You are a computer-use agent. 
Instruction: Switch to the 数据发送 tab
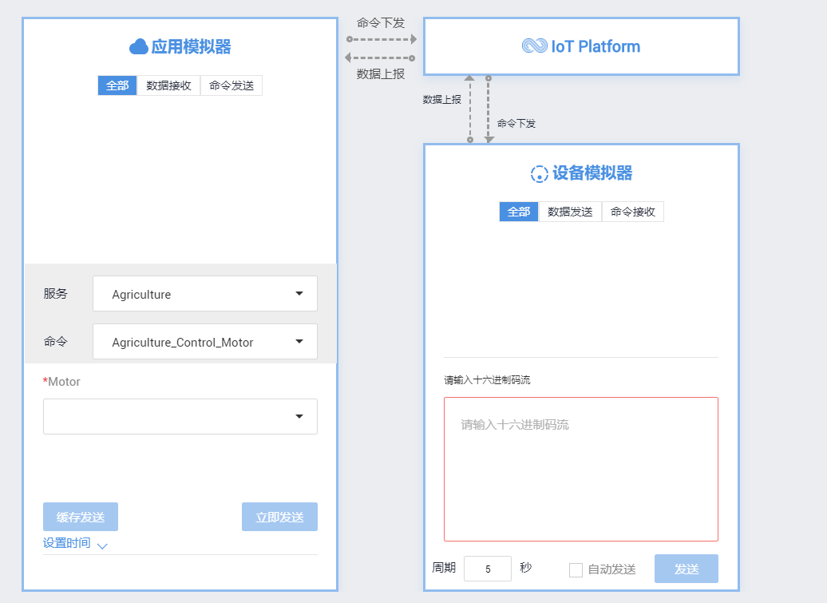570,212
